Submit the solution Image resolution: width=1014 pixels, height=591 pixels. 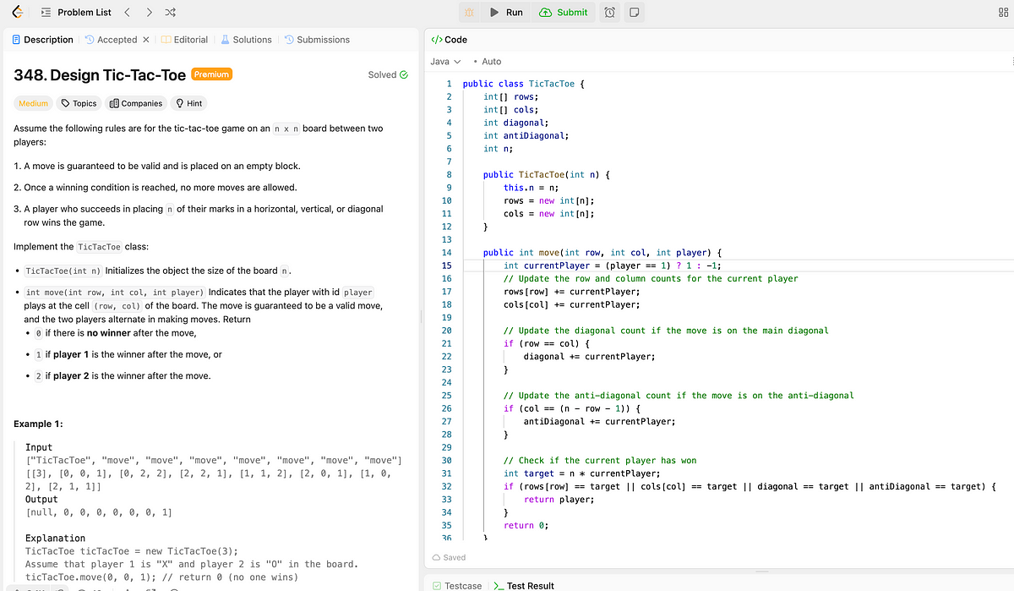(564, 12)
